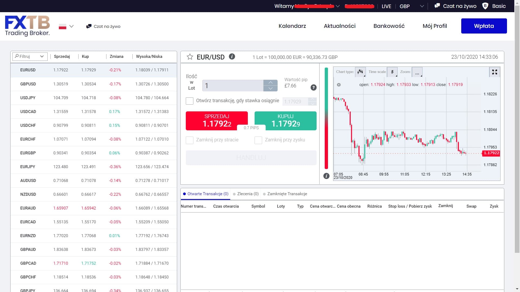The image size is (520, 292).
Task: Expand the chart to fullscreen
Action: pyautogui.click(x=495, y=72)
